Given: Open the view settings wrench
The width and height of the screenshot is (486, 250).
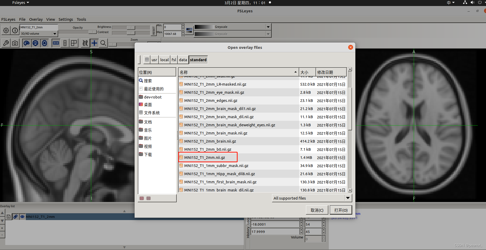Looking at the screenshot, I should (6, 43).
